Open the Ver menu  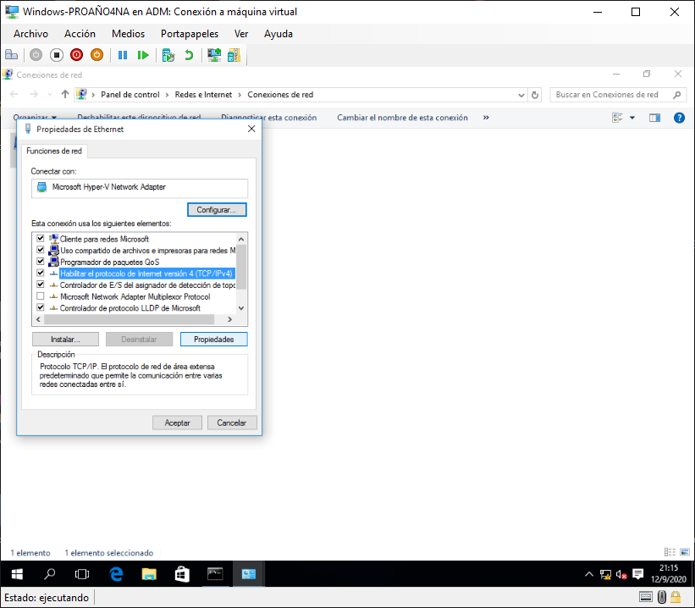pos(241,34)
